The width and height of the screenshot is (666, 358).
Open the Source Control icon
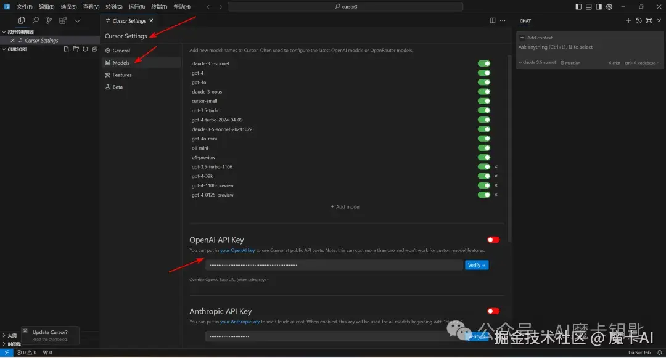point(49,20)
